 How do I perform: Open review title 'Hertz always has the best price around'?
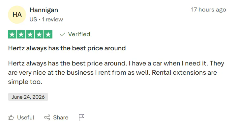[x=67, y=48]
